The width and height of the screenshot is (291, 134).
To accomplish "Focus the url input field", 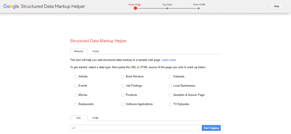I will pos(134,128).
